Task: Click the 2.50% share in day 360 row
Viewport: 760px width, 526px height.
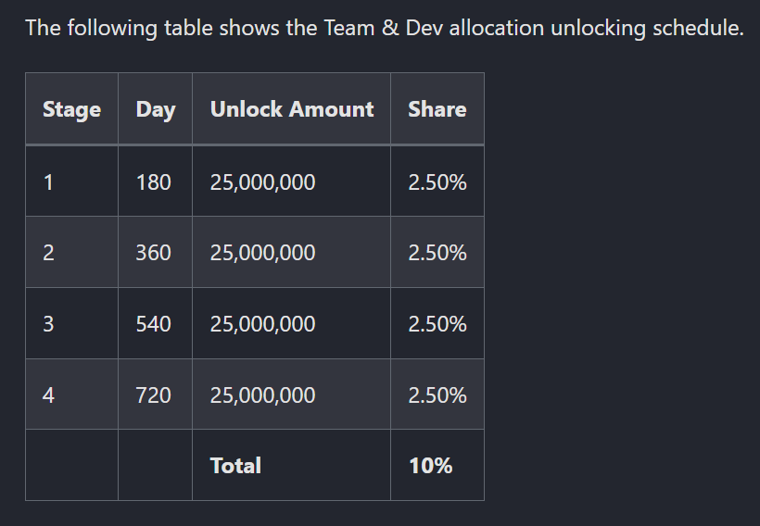Action: pos(437,252)
